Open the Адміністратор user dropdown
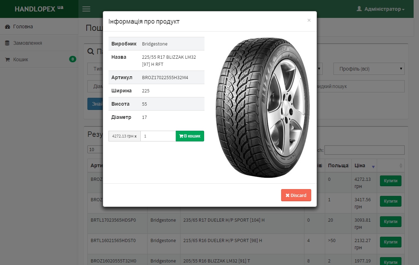The width and height of the screenshot is (419, 265). pos(381,9)
